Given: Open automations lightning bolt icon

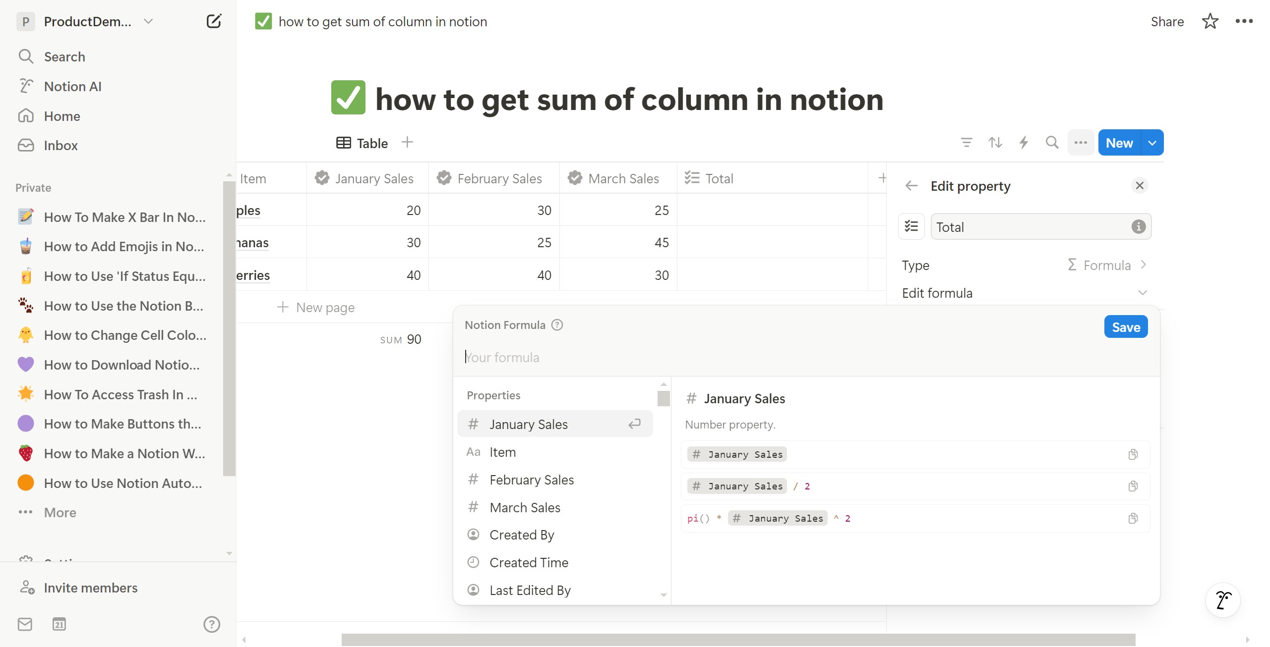Looking at the screenshot, I should pos(1024,143).
